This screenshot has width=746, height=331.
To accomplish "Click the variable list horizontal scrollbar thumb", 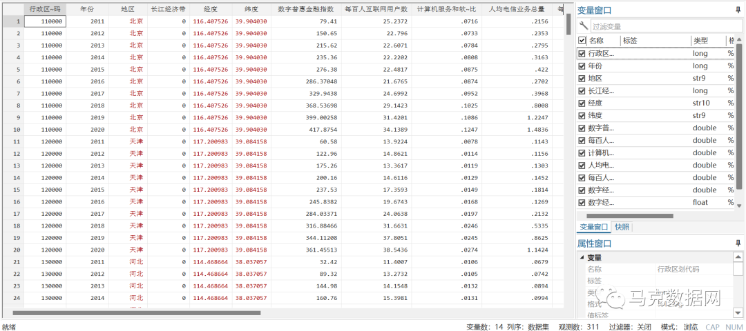I will 631,216.
